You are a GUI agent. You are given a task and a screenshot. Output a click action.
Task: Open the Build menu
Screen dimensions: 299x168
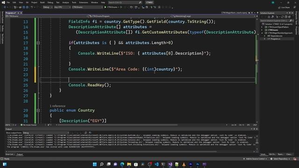pos(43,2)
